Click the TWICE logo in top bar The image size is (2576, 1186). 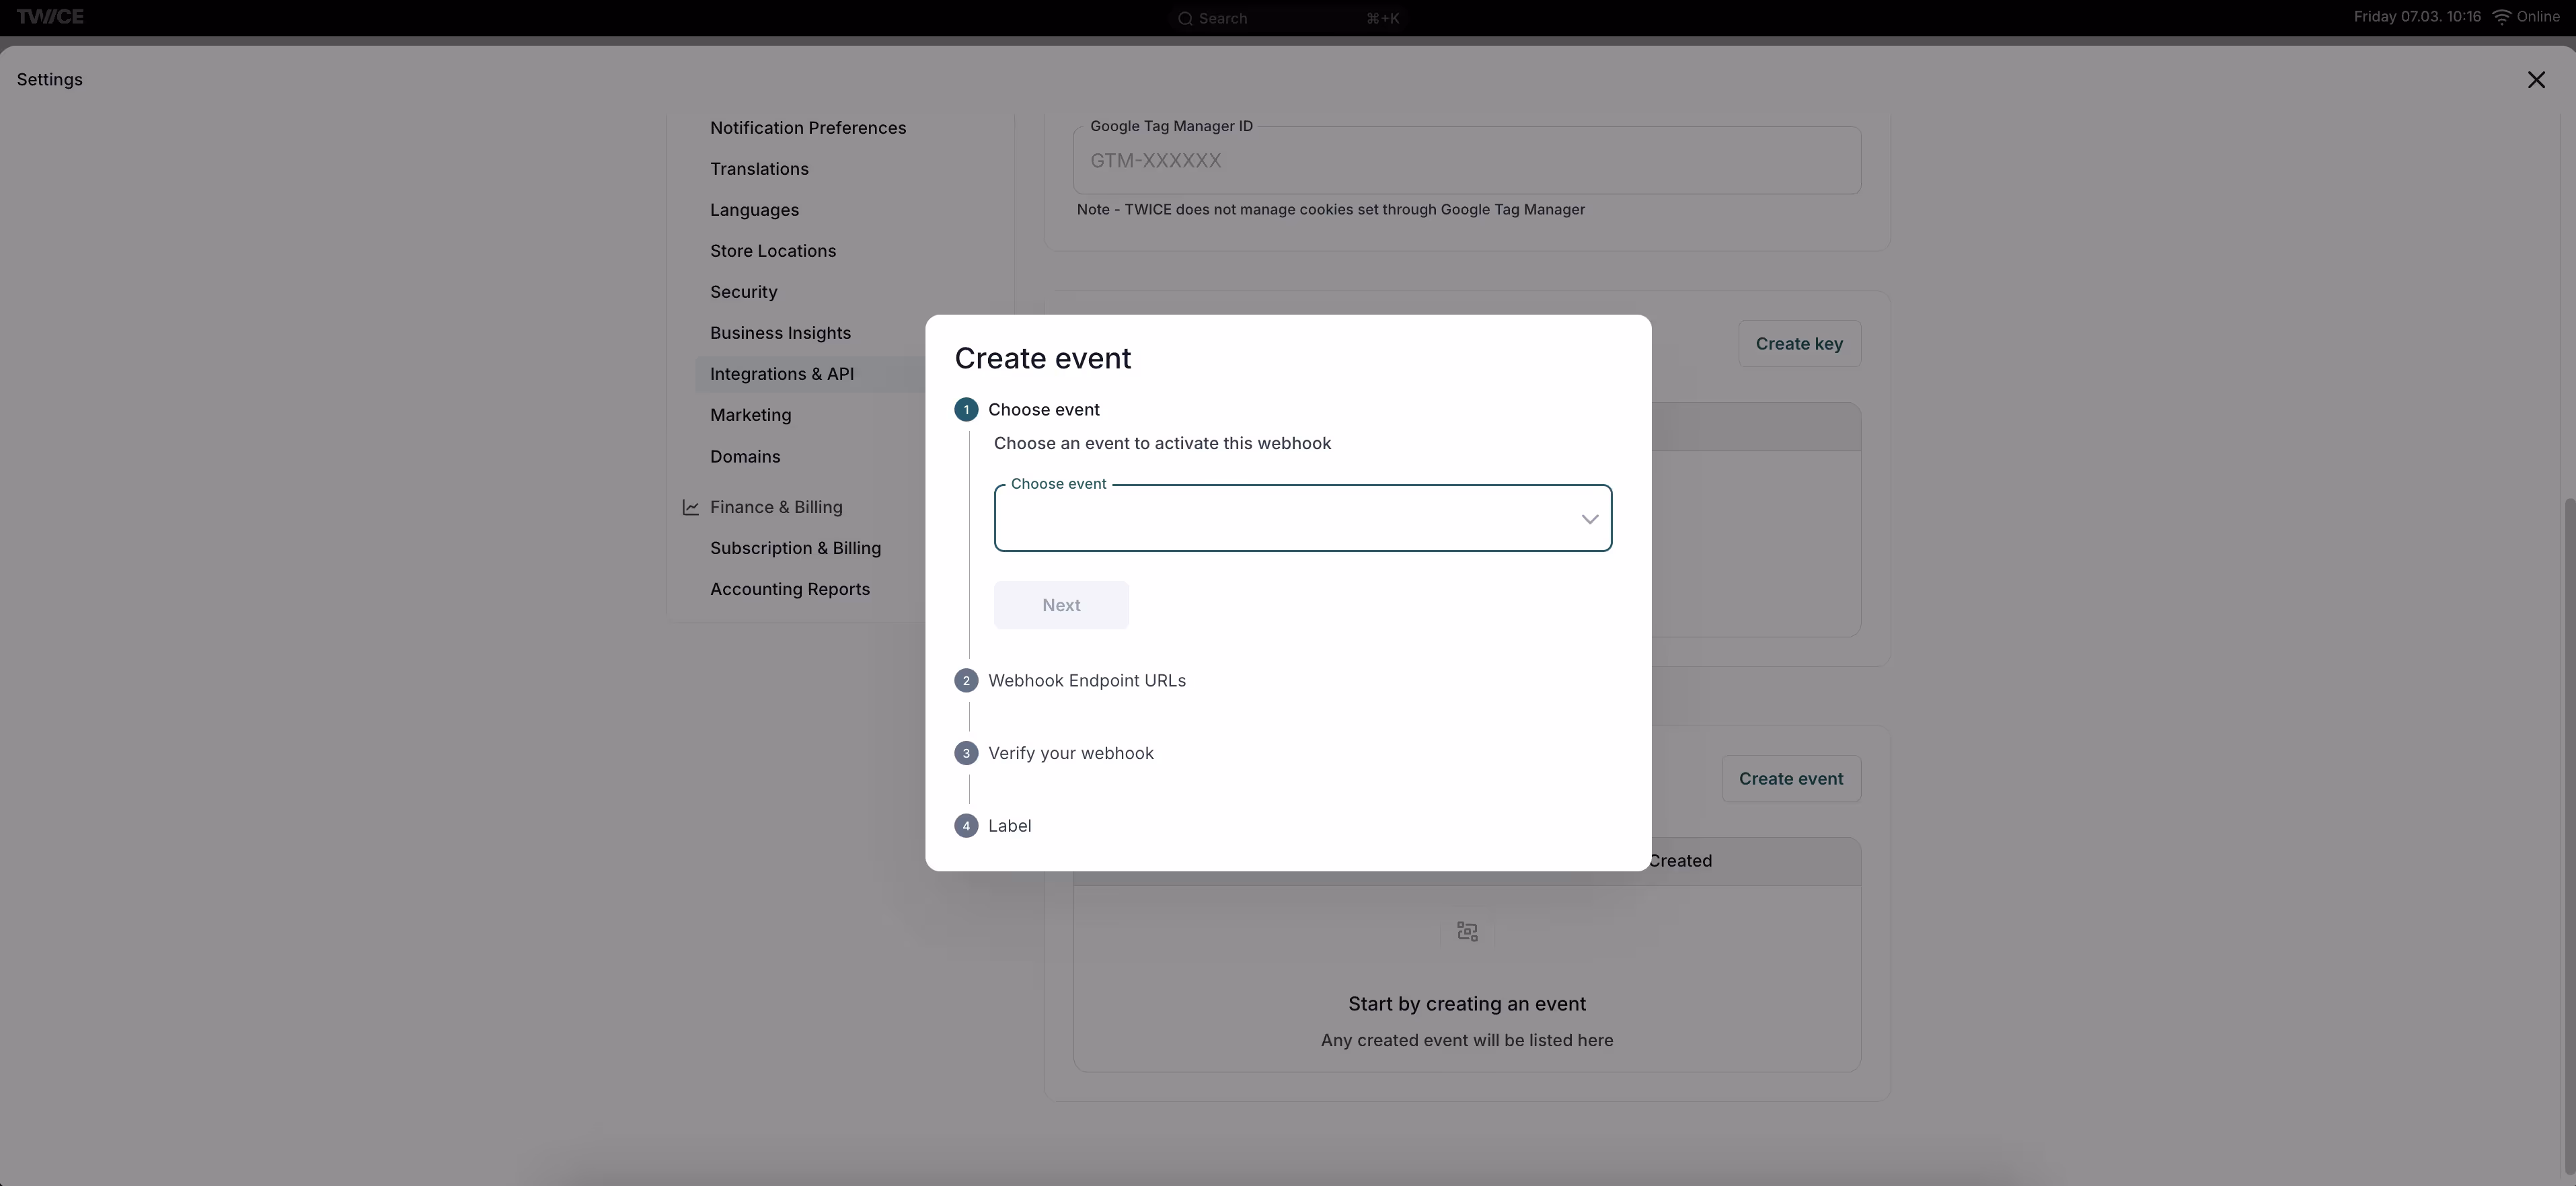pyautogui.click(x=50, y=17)
